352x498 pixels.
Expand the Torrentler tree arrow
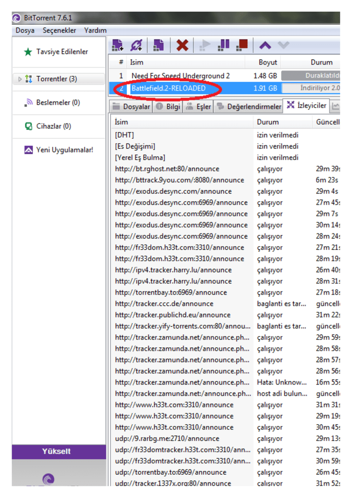[20, 79]
